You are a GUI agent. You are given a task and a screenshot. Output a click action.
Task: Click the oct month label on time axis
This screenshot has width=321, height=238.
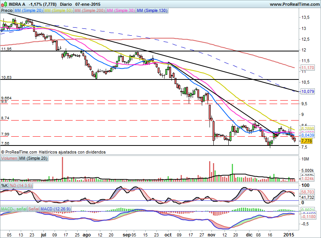tap(168, 235)
